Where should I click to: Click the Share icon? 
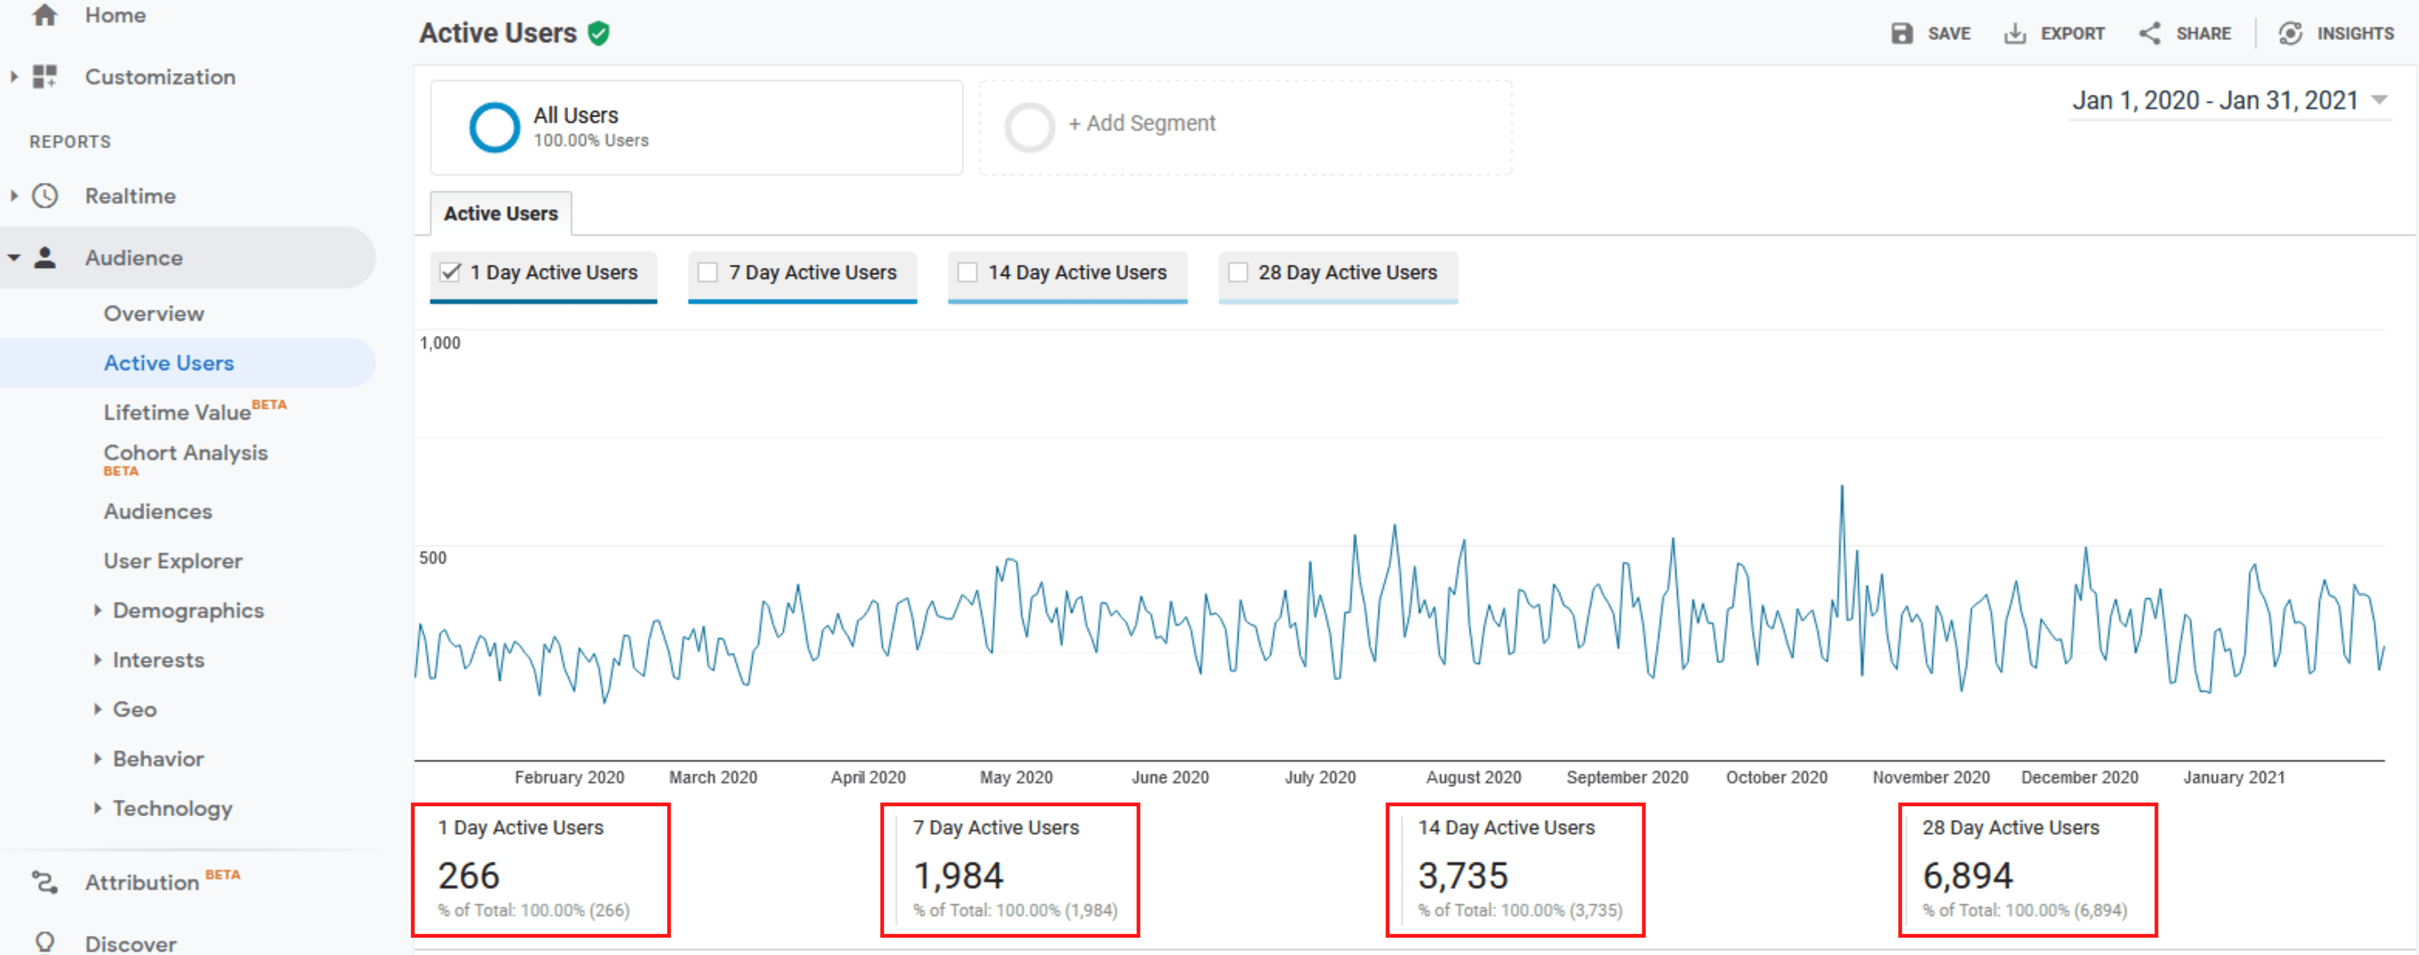pos(2149,34)
